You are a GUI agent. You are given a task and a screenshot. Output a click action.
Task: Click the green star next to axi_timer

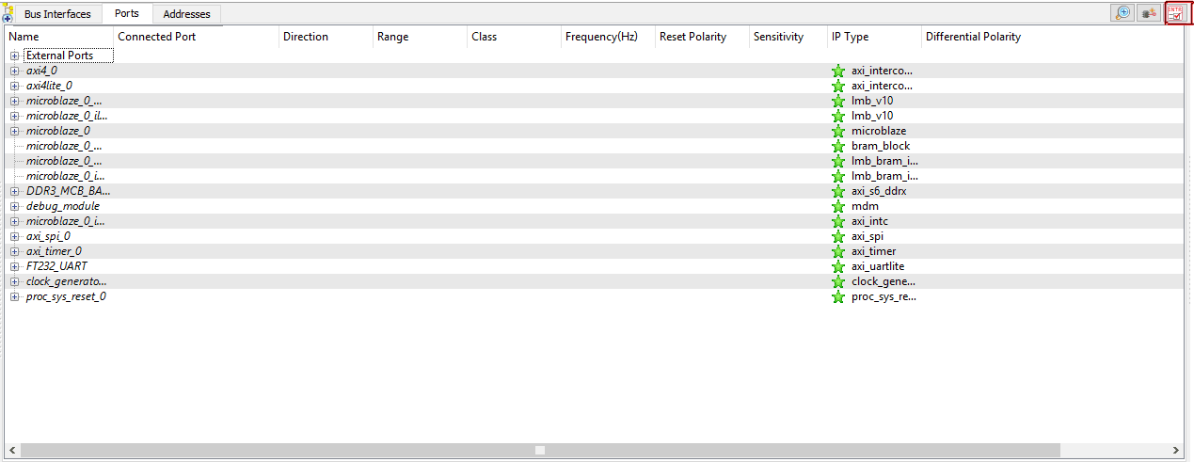(x=838, y=251)
